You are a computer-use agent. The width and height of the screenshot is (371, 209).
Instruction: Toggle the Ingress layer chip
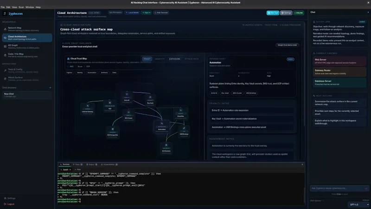[x=70, y=73]
